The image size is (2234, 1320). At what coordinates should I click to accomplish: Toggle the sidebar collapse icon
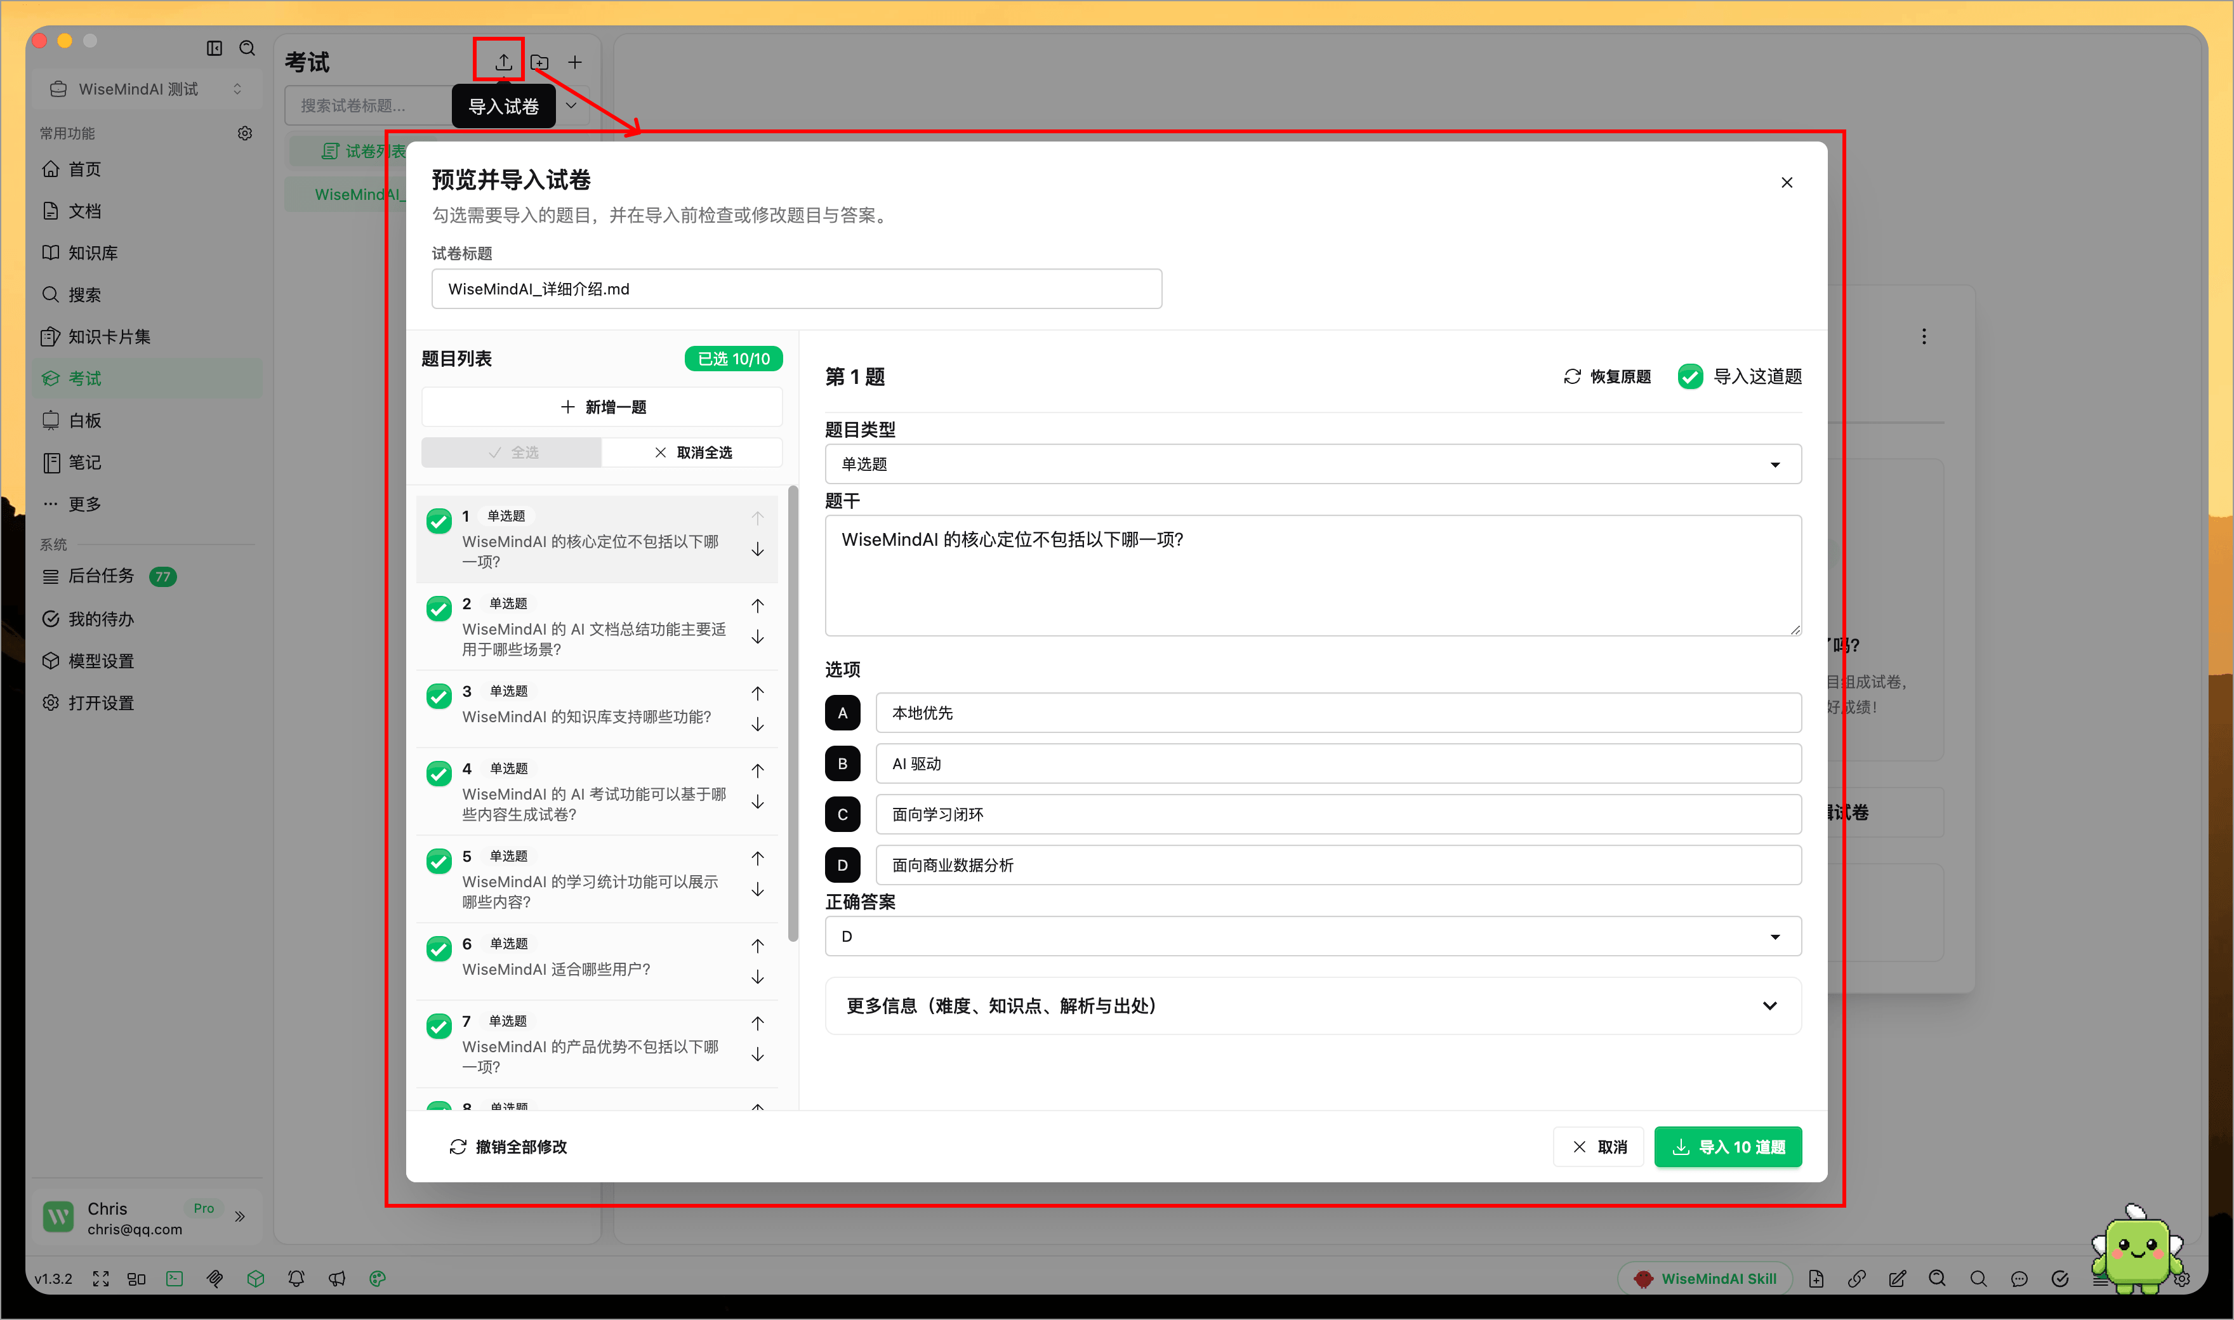point(215,48)
